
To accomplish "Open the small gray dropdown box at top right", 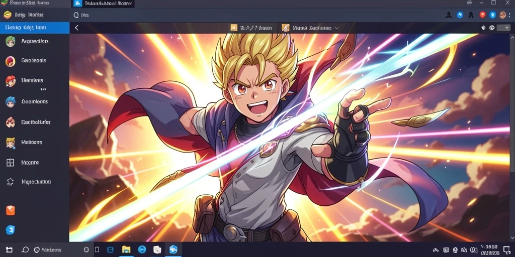I will click(503, 28).
